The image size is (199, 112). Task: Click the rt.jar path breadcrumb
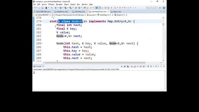click(x=69, y=15)
